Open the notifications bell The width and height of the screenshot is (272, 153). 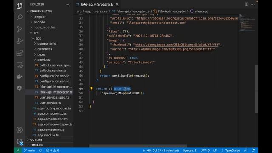[253, 150]
